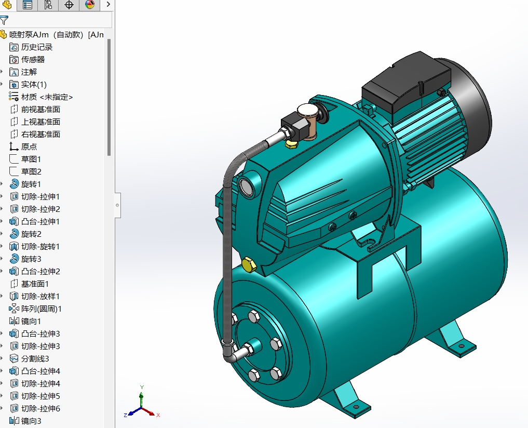Image resolution: width=528 pixels, height=428 pixels.
Task: Select the 旋转3 feature row text
Action: pos(31,259)
